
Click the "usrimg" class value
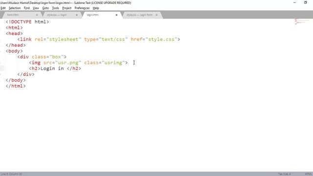(113, 63)
